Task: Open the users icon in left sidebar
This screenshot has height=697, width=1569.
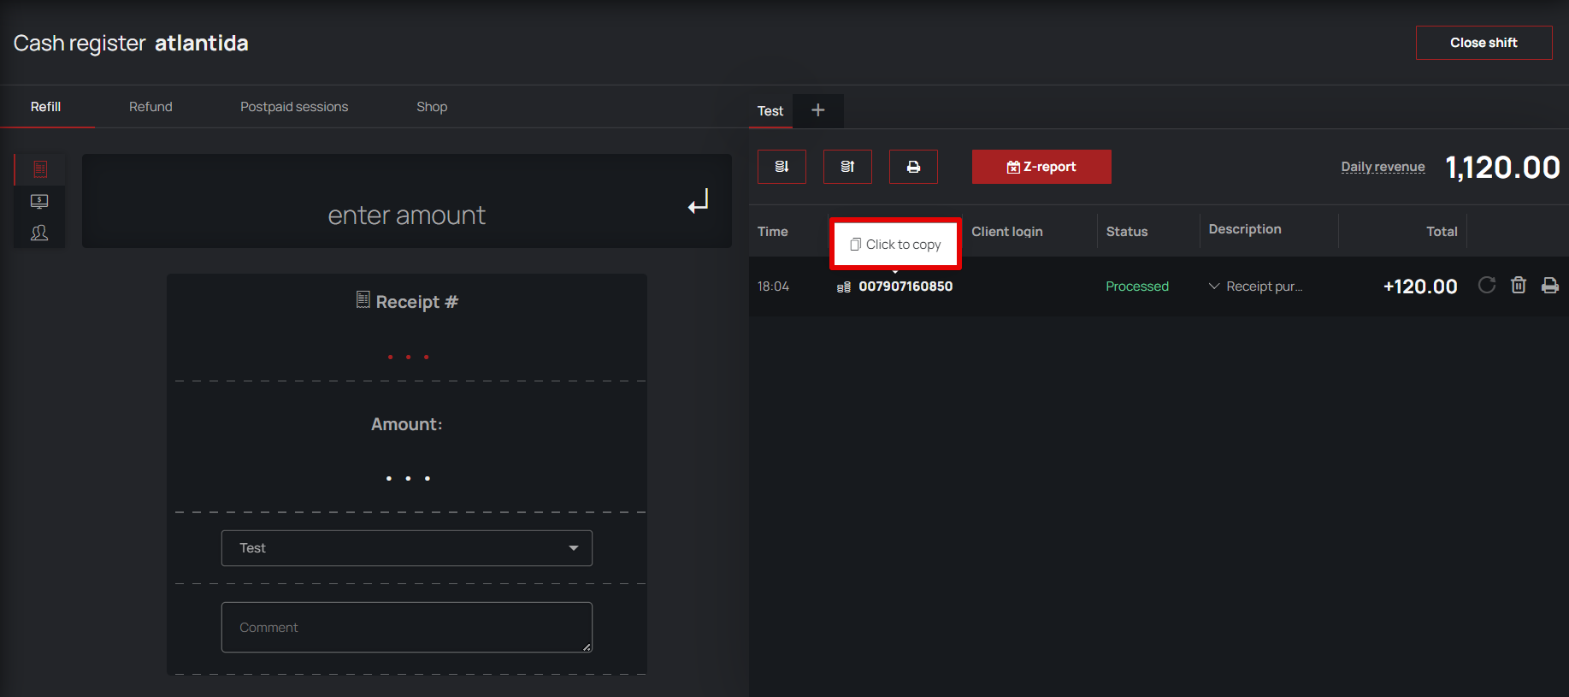Action: [x=39, y=233]
